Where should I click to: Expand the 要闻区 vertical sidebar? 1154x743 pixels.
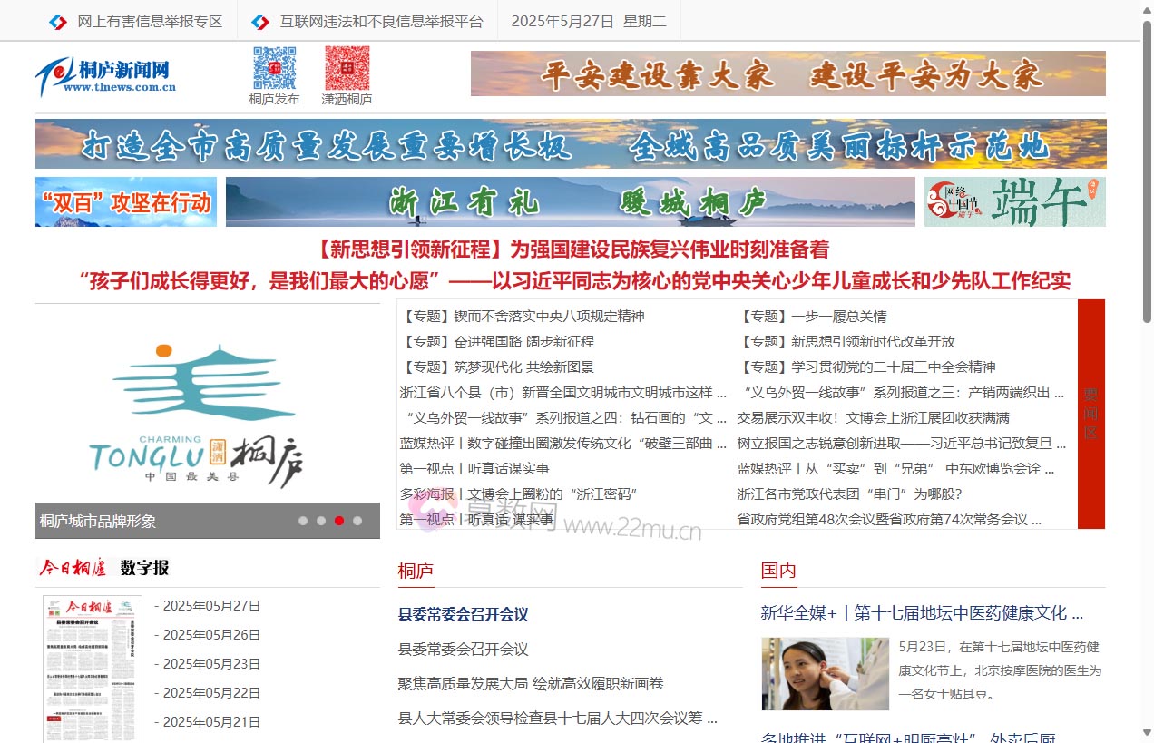[x=1091, y=415]
